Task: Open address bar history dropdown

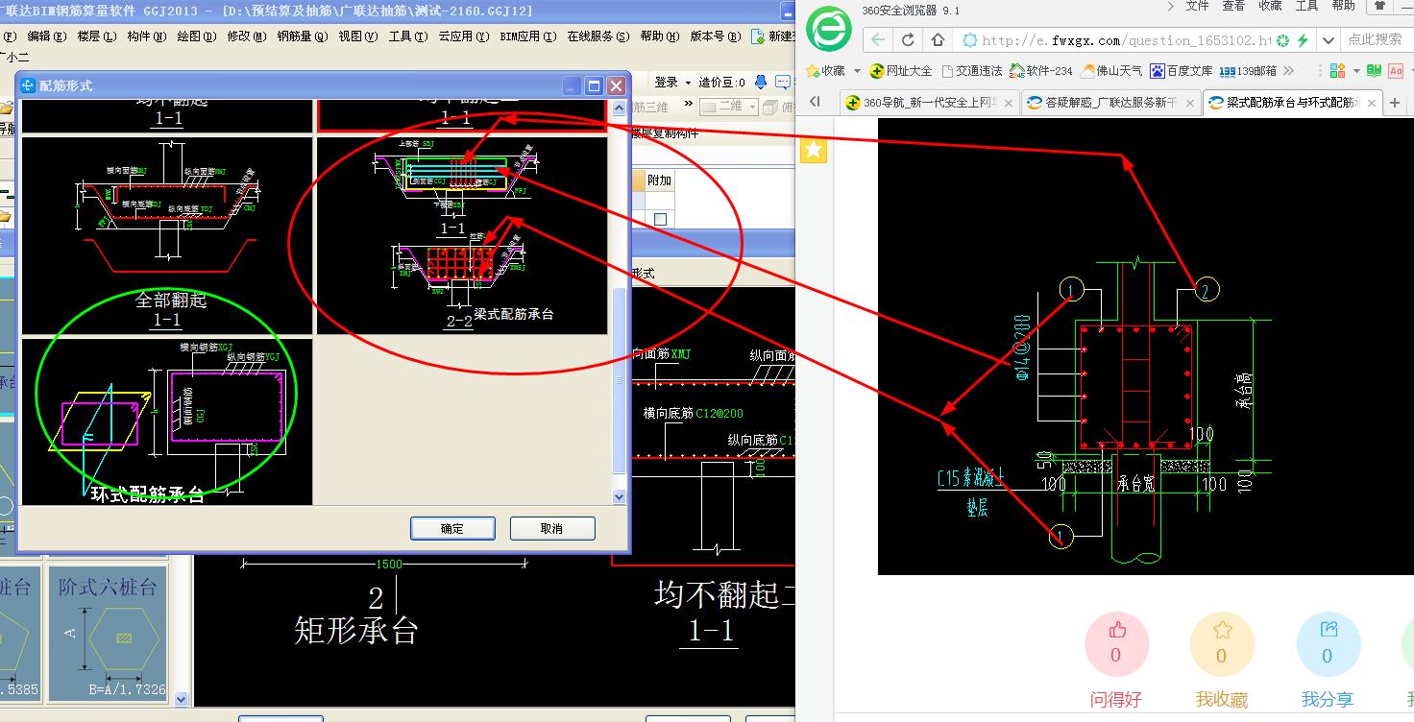Action: tap(1327, 40)
